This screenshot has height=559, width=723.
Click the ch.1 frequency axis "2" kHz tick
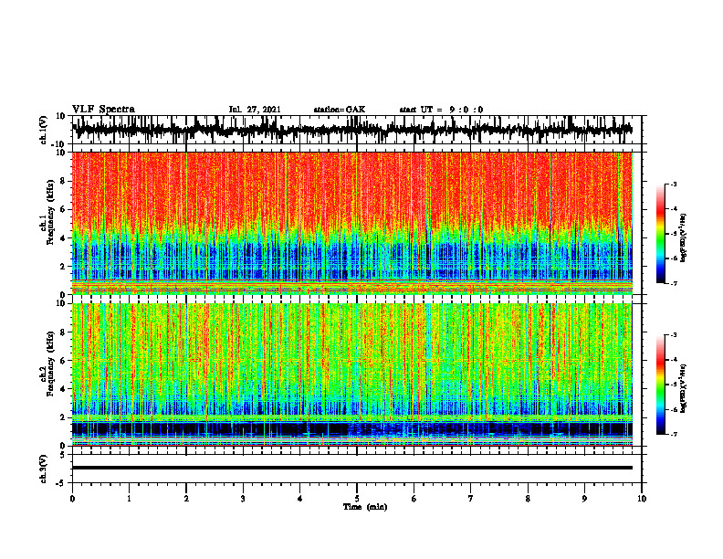pyautogui.click(x=63, y=266)
